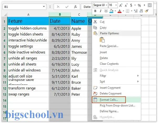Click the Cut scissors icon
The height and width of the screenshot is (123, 158).
click(x=95, y=22)
